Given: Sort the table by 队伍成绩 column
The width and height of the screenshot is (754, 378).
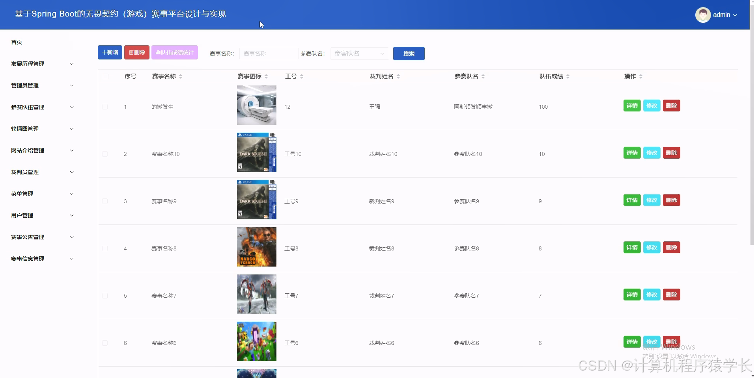Looking at the screenshot, I should click(x=568, y=76).
